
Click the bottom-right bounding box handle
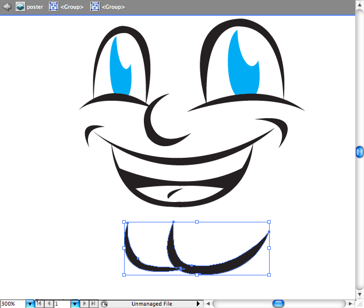(269, 275)
